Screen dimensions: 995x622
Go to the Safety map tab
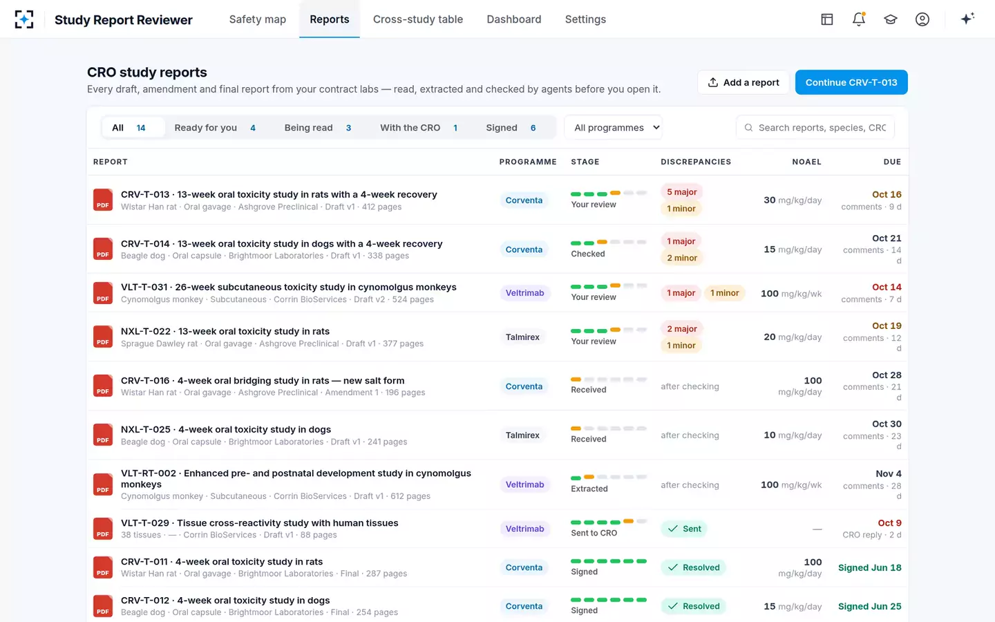pyautogui.click(x=258, y=19)
